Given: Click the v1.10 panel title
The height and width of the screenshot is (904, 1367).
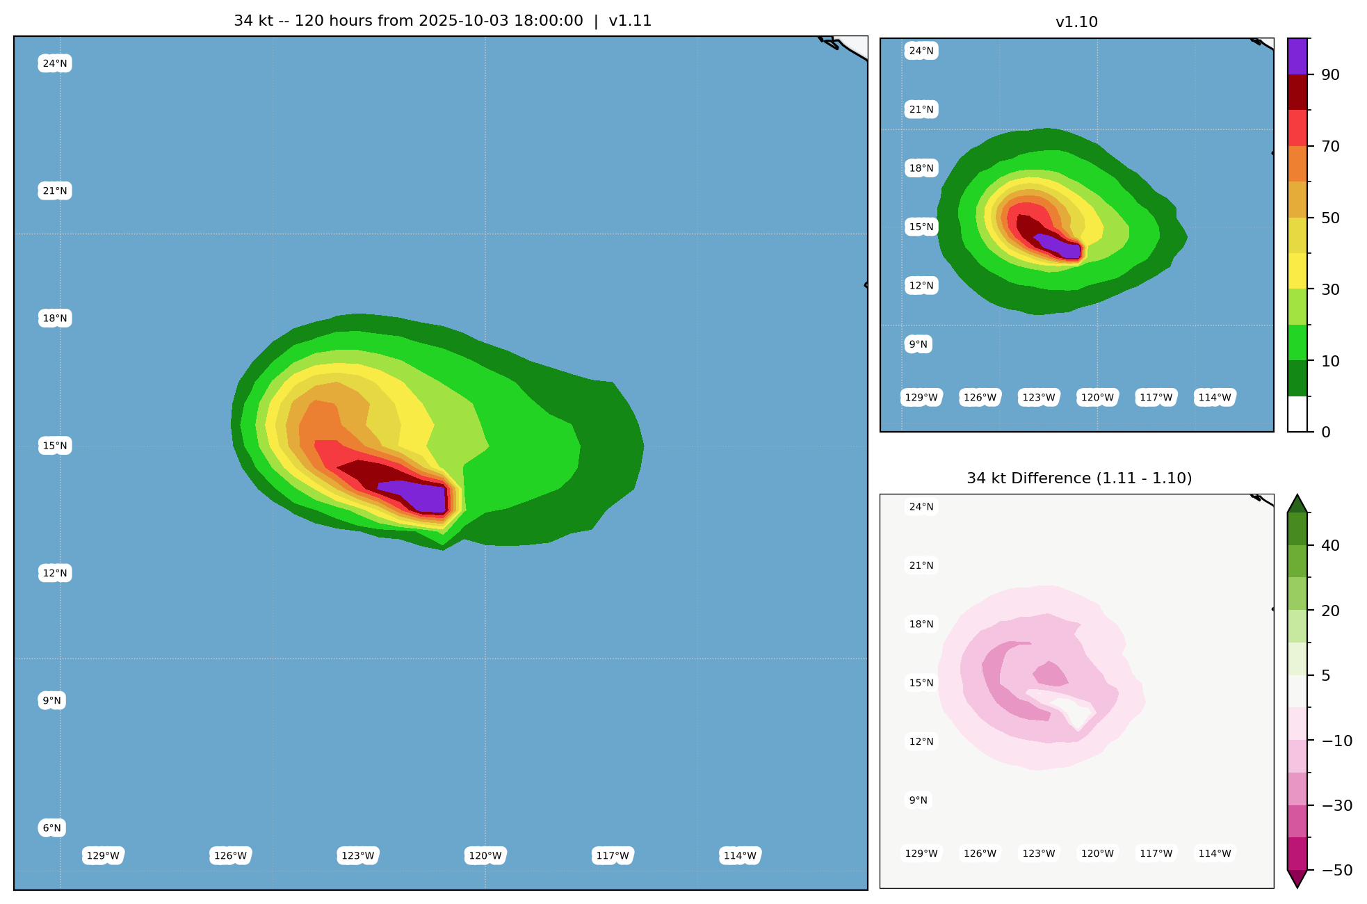Looking at the screenshot, I should pyautogui.click(x=1076, y=22).
